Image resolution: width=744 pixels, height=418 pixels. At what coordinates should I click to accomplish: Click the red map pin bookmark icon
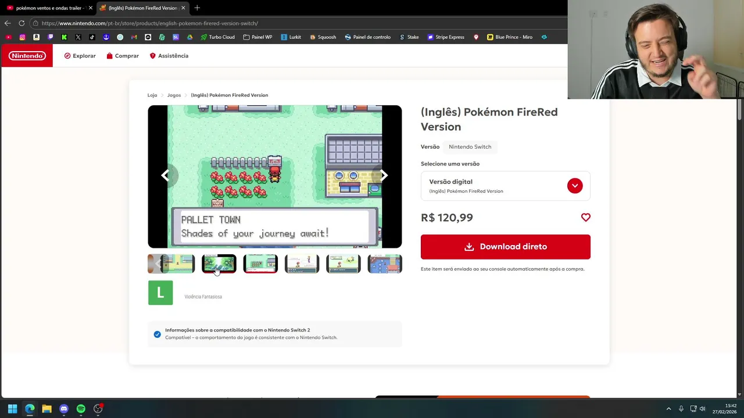pos(476,37)
